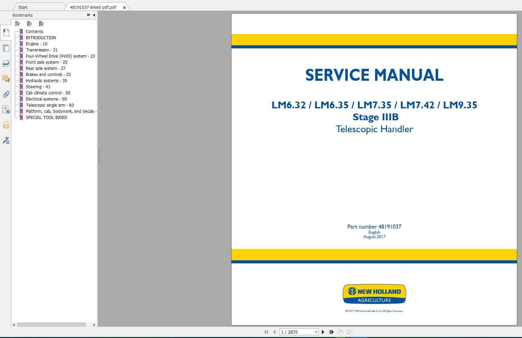
Task: Click the delete bookmark toolbar icon
Action: [17, 24]
